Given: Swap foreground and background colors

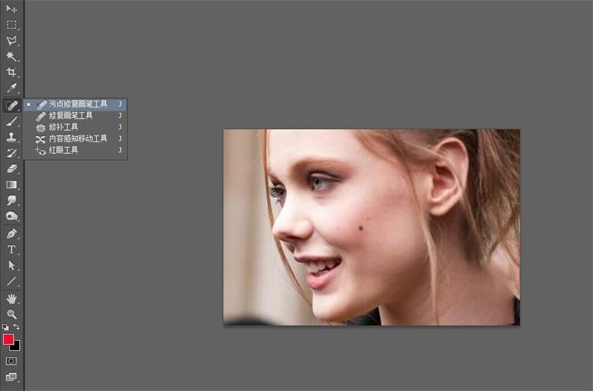Looking at the screenshot, I should point(17,327).
